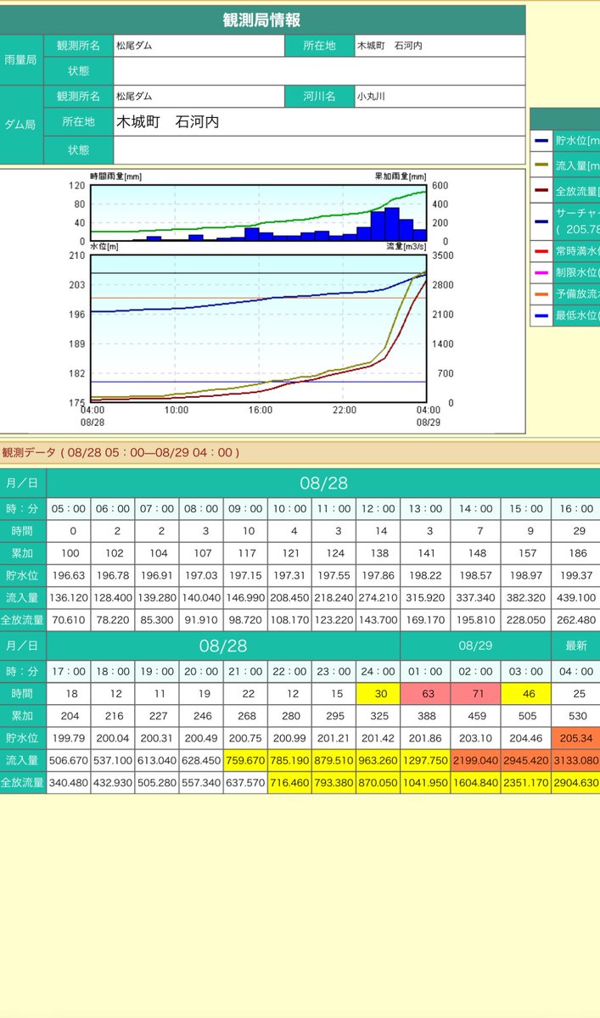
Task: Click the 流量[m3/s] axis label
Action: 406,246
